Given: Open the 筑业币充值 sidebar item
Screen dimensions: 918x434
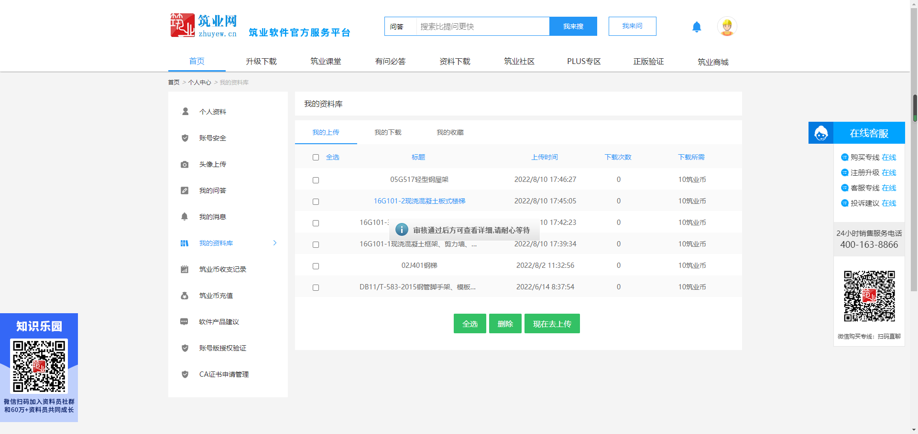Looking at the screenshot, I should pos(216,296).
